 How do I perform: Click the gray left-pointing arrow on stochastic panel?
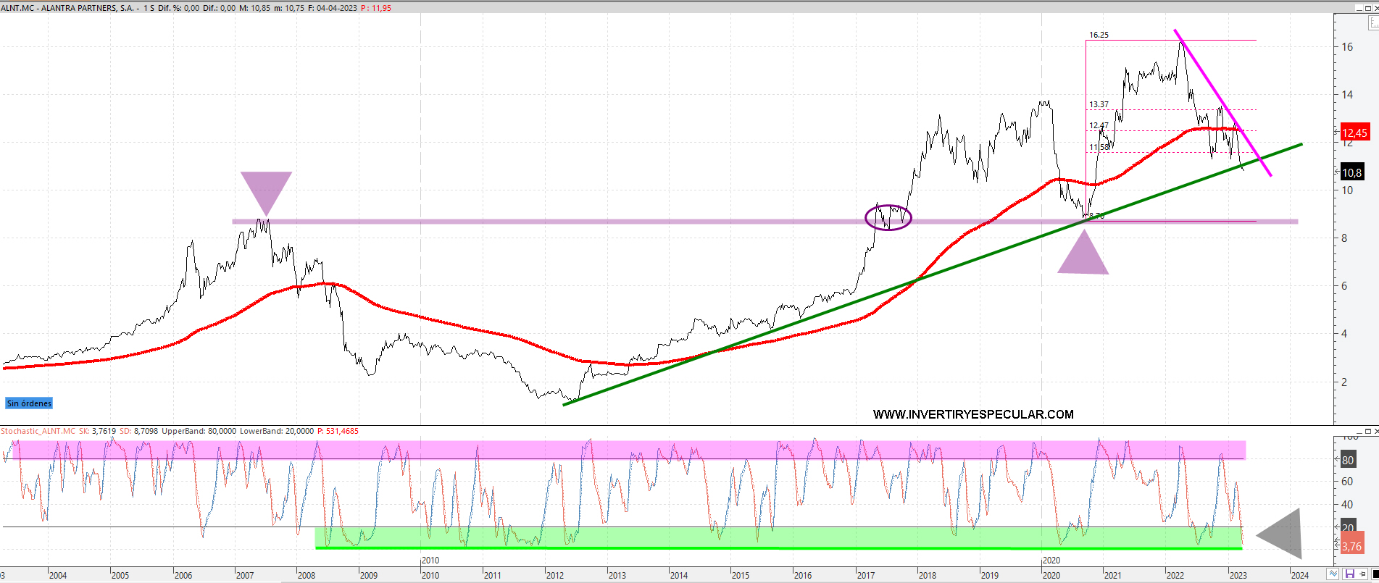pyautogui.click(x=1283, y=534)
